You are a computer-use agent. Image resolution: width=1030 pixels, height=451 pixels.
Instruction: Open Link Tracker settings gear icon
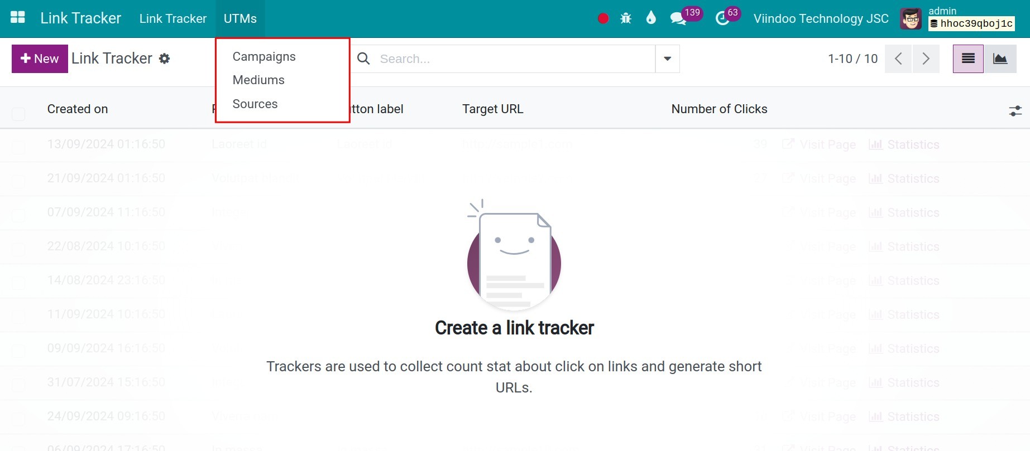click(x=164, y=59)
